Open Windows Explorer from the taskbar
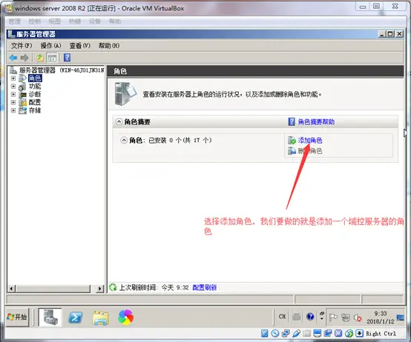The image size is (411, 342). tap(100, 318)
